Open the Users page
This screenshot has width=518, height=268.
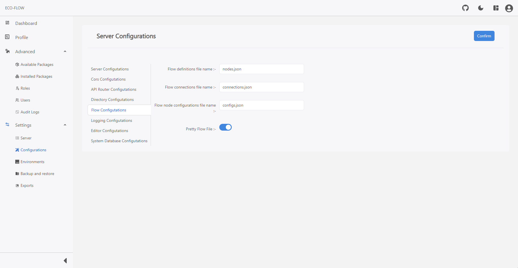(25, 100)
